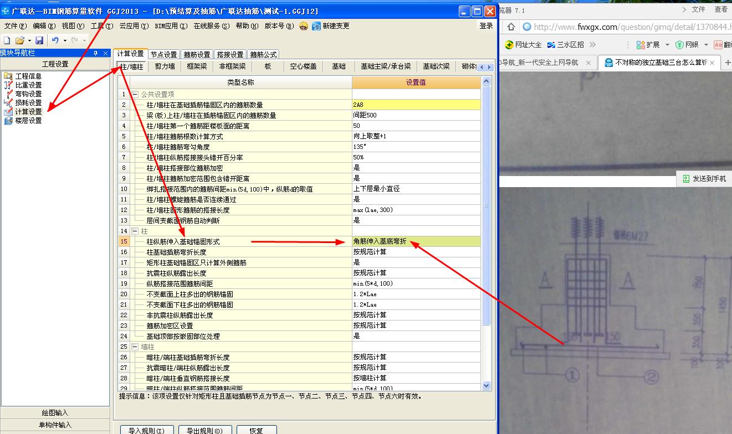The image size is (732, 434).
Task: Collapse the 公共设置项 group
Action: point(136,95)
